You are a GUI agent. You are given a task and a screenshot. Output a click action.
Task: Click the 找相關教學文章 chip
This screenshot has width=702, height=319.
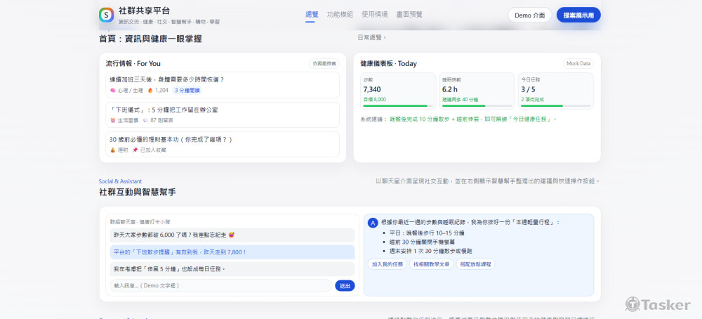[432, 264]
